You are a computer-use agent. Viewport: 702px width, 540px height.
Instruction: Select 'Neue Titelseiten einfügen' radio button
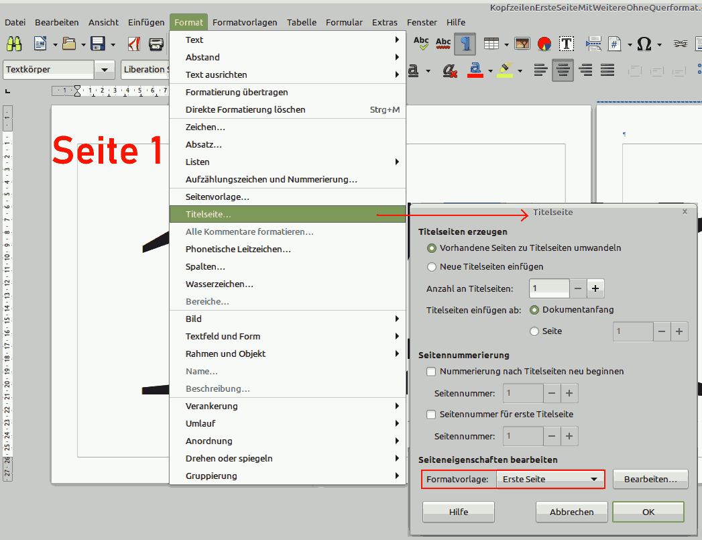point(432,266)
